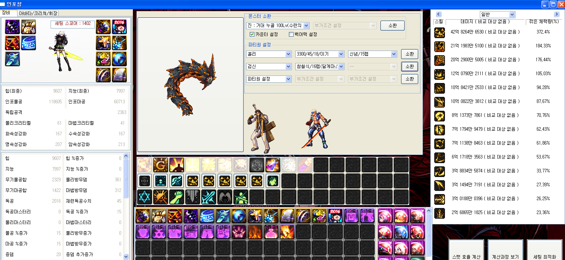The width and height of the screenshot is (565, 260).
Task: Click the 깎은 체력량(%) column header
Action: coord(544,22)
